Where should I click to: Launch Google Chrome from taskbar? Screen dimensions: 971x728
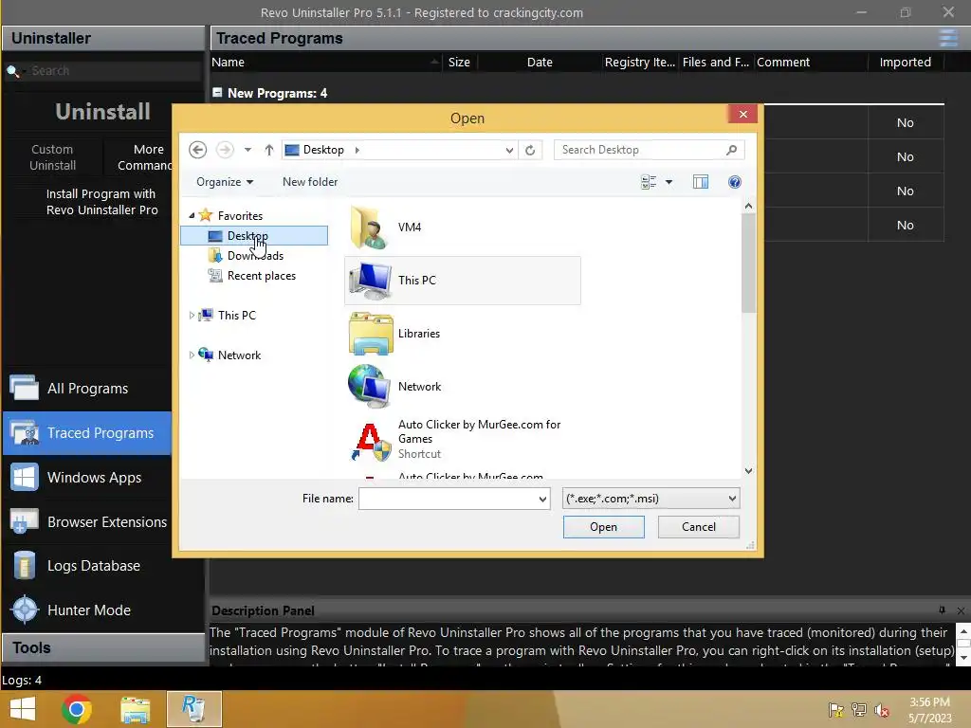[77, 709]
